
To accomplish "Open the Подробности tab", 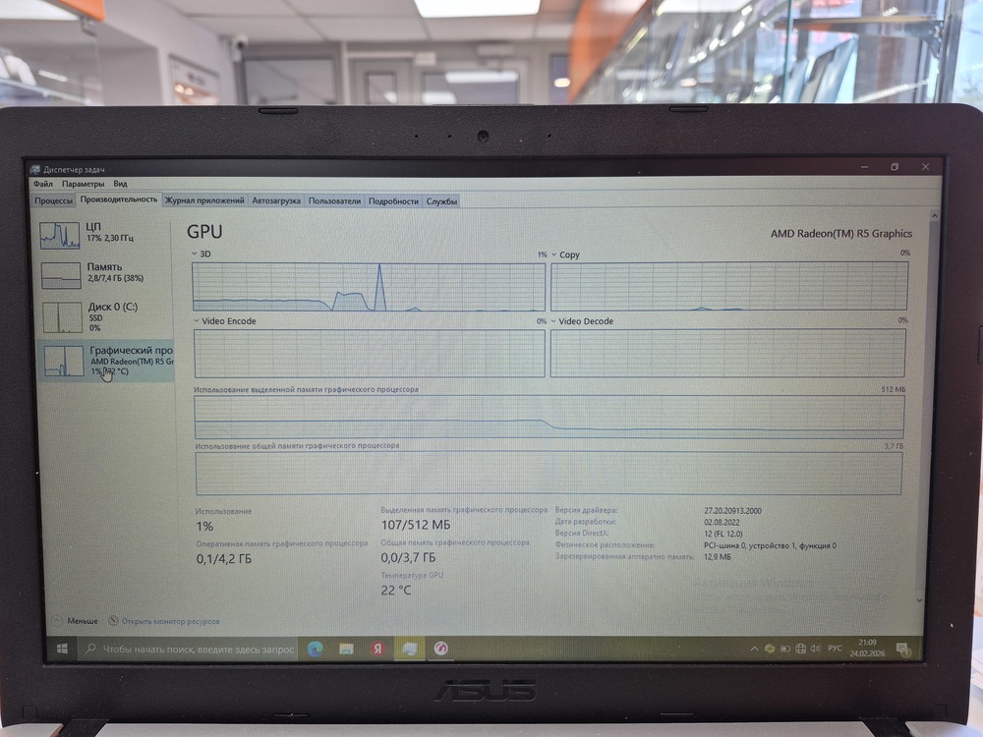I will pyautogui.click(x=393, y=201).
